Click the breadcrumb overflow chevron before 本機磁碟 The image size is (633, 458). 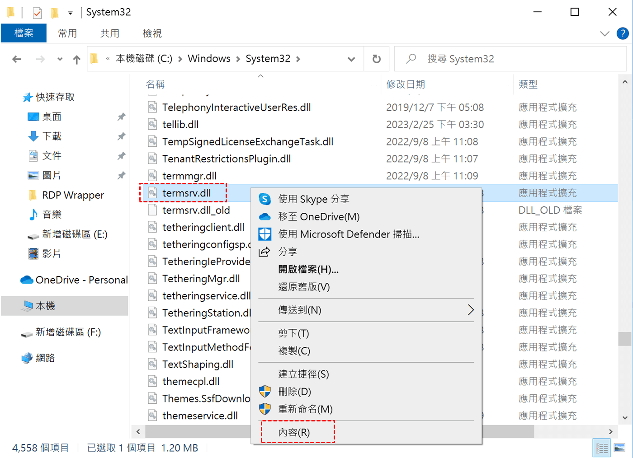[108, 59]
